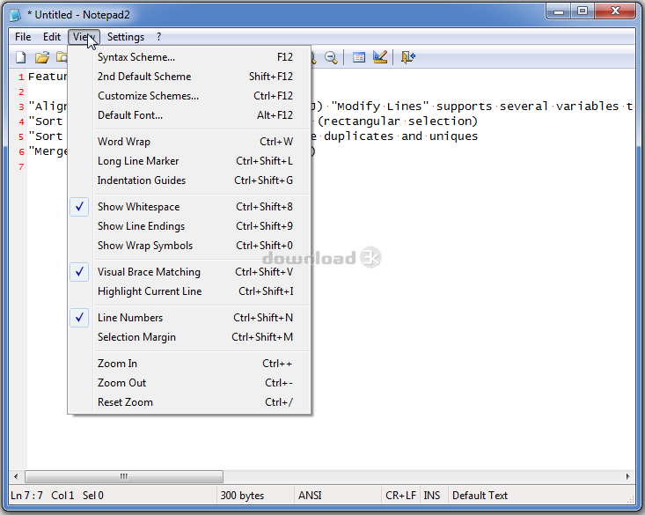Click '(rectangular selection)' text in editor

click(x=398, y=121)
